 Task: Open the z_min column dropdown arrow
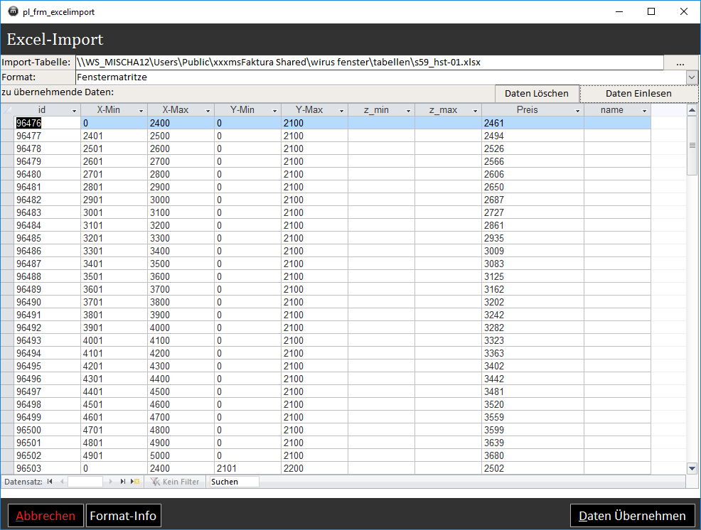408,110
